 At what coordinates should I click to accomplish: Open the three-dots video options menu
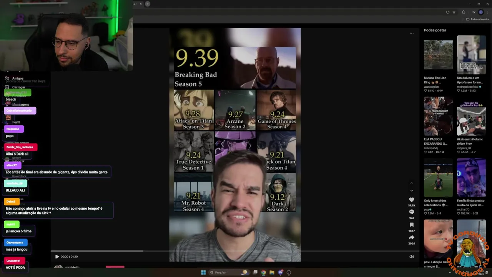(411, 33)
